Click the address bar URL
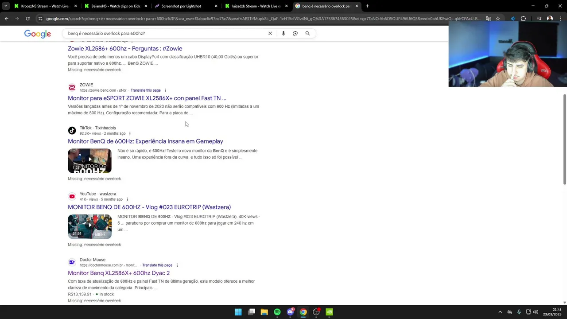Image resolution: width=567 pixels, height=319 pixels. 263,19
